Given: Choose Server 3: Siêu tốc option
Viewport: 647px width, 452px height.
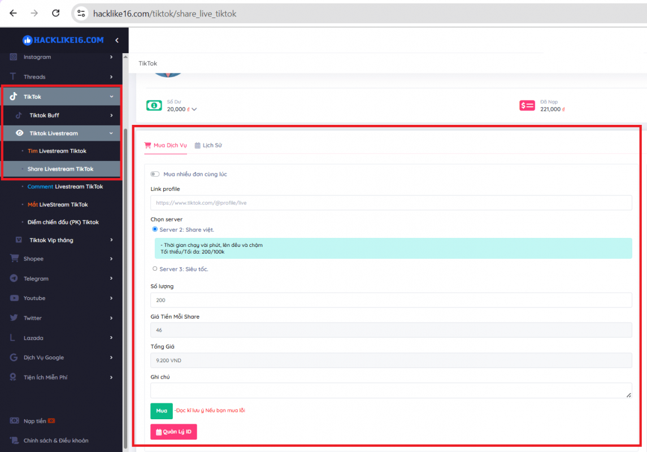Looking at the screenshot, I should tap(155, 269).
